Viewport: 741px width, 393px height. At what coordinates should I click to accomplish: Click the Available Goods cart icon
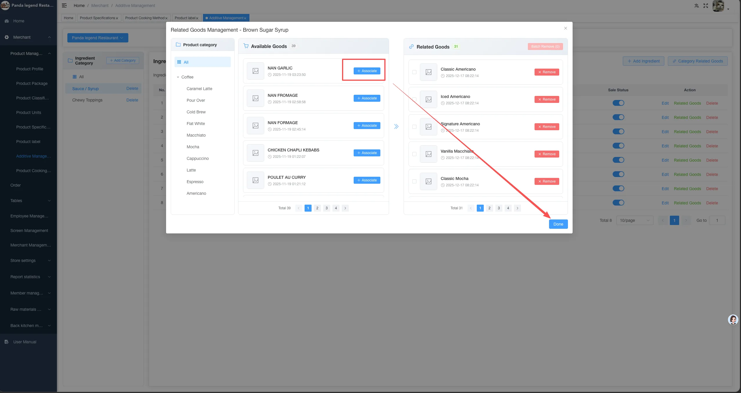pyautogui.click(x=246, y=46)
